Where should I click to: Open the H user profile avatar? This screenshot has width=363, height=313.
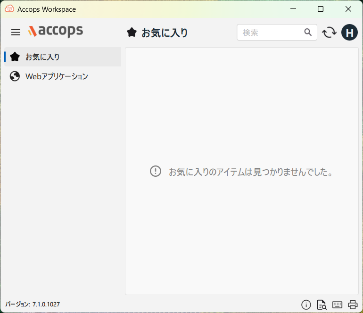tap(349, 33)
